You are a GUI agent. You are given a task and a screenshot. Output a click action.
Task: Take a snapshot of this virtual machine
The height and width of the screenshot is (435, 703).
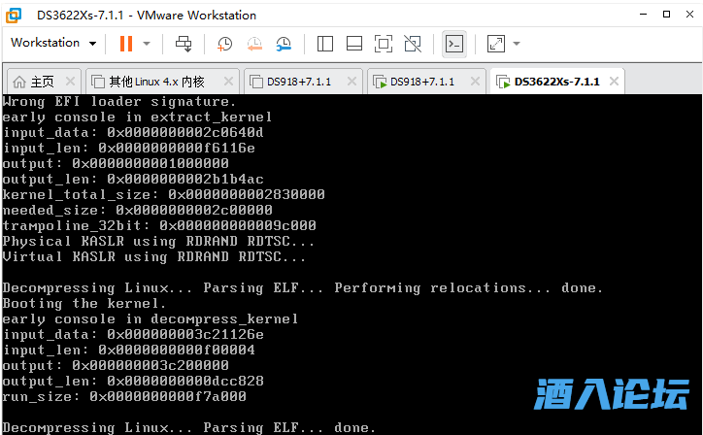(x=225, y=43)
